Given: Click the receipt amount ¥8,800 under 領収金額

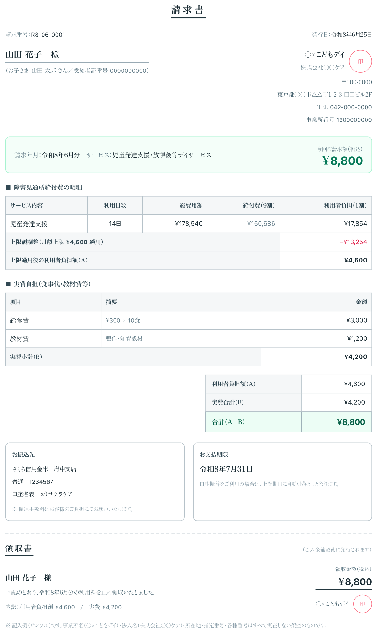Looking at the screenshot, I should (355, 582).
